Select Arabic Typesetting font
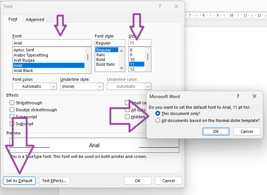Screen dimensions: 267x195 (49, 55)
